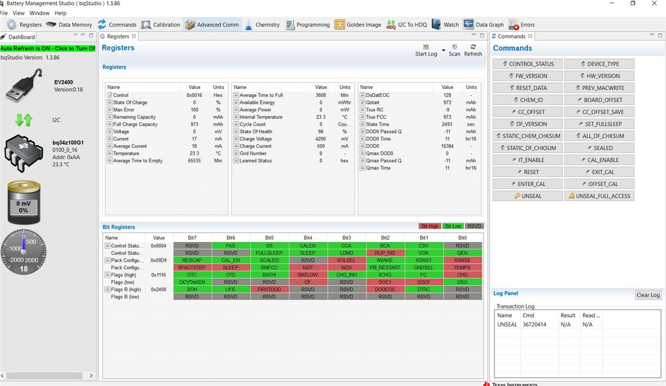Send the CHEM_ID command

click(527, 100)
